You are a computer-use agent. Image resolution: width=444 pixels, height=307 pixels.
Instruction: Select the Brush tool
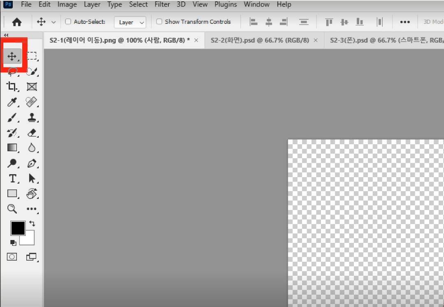click(x=12, y=117)
